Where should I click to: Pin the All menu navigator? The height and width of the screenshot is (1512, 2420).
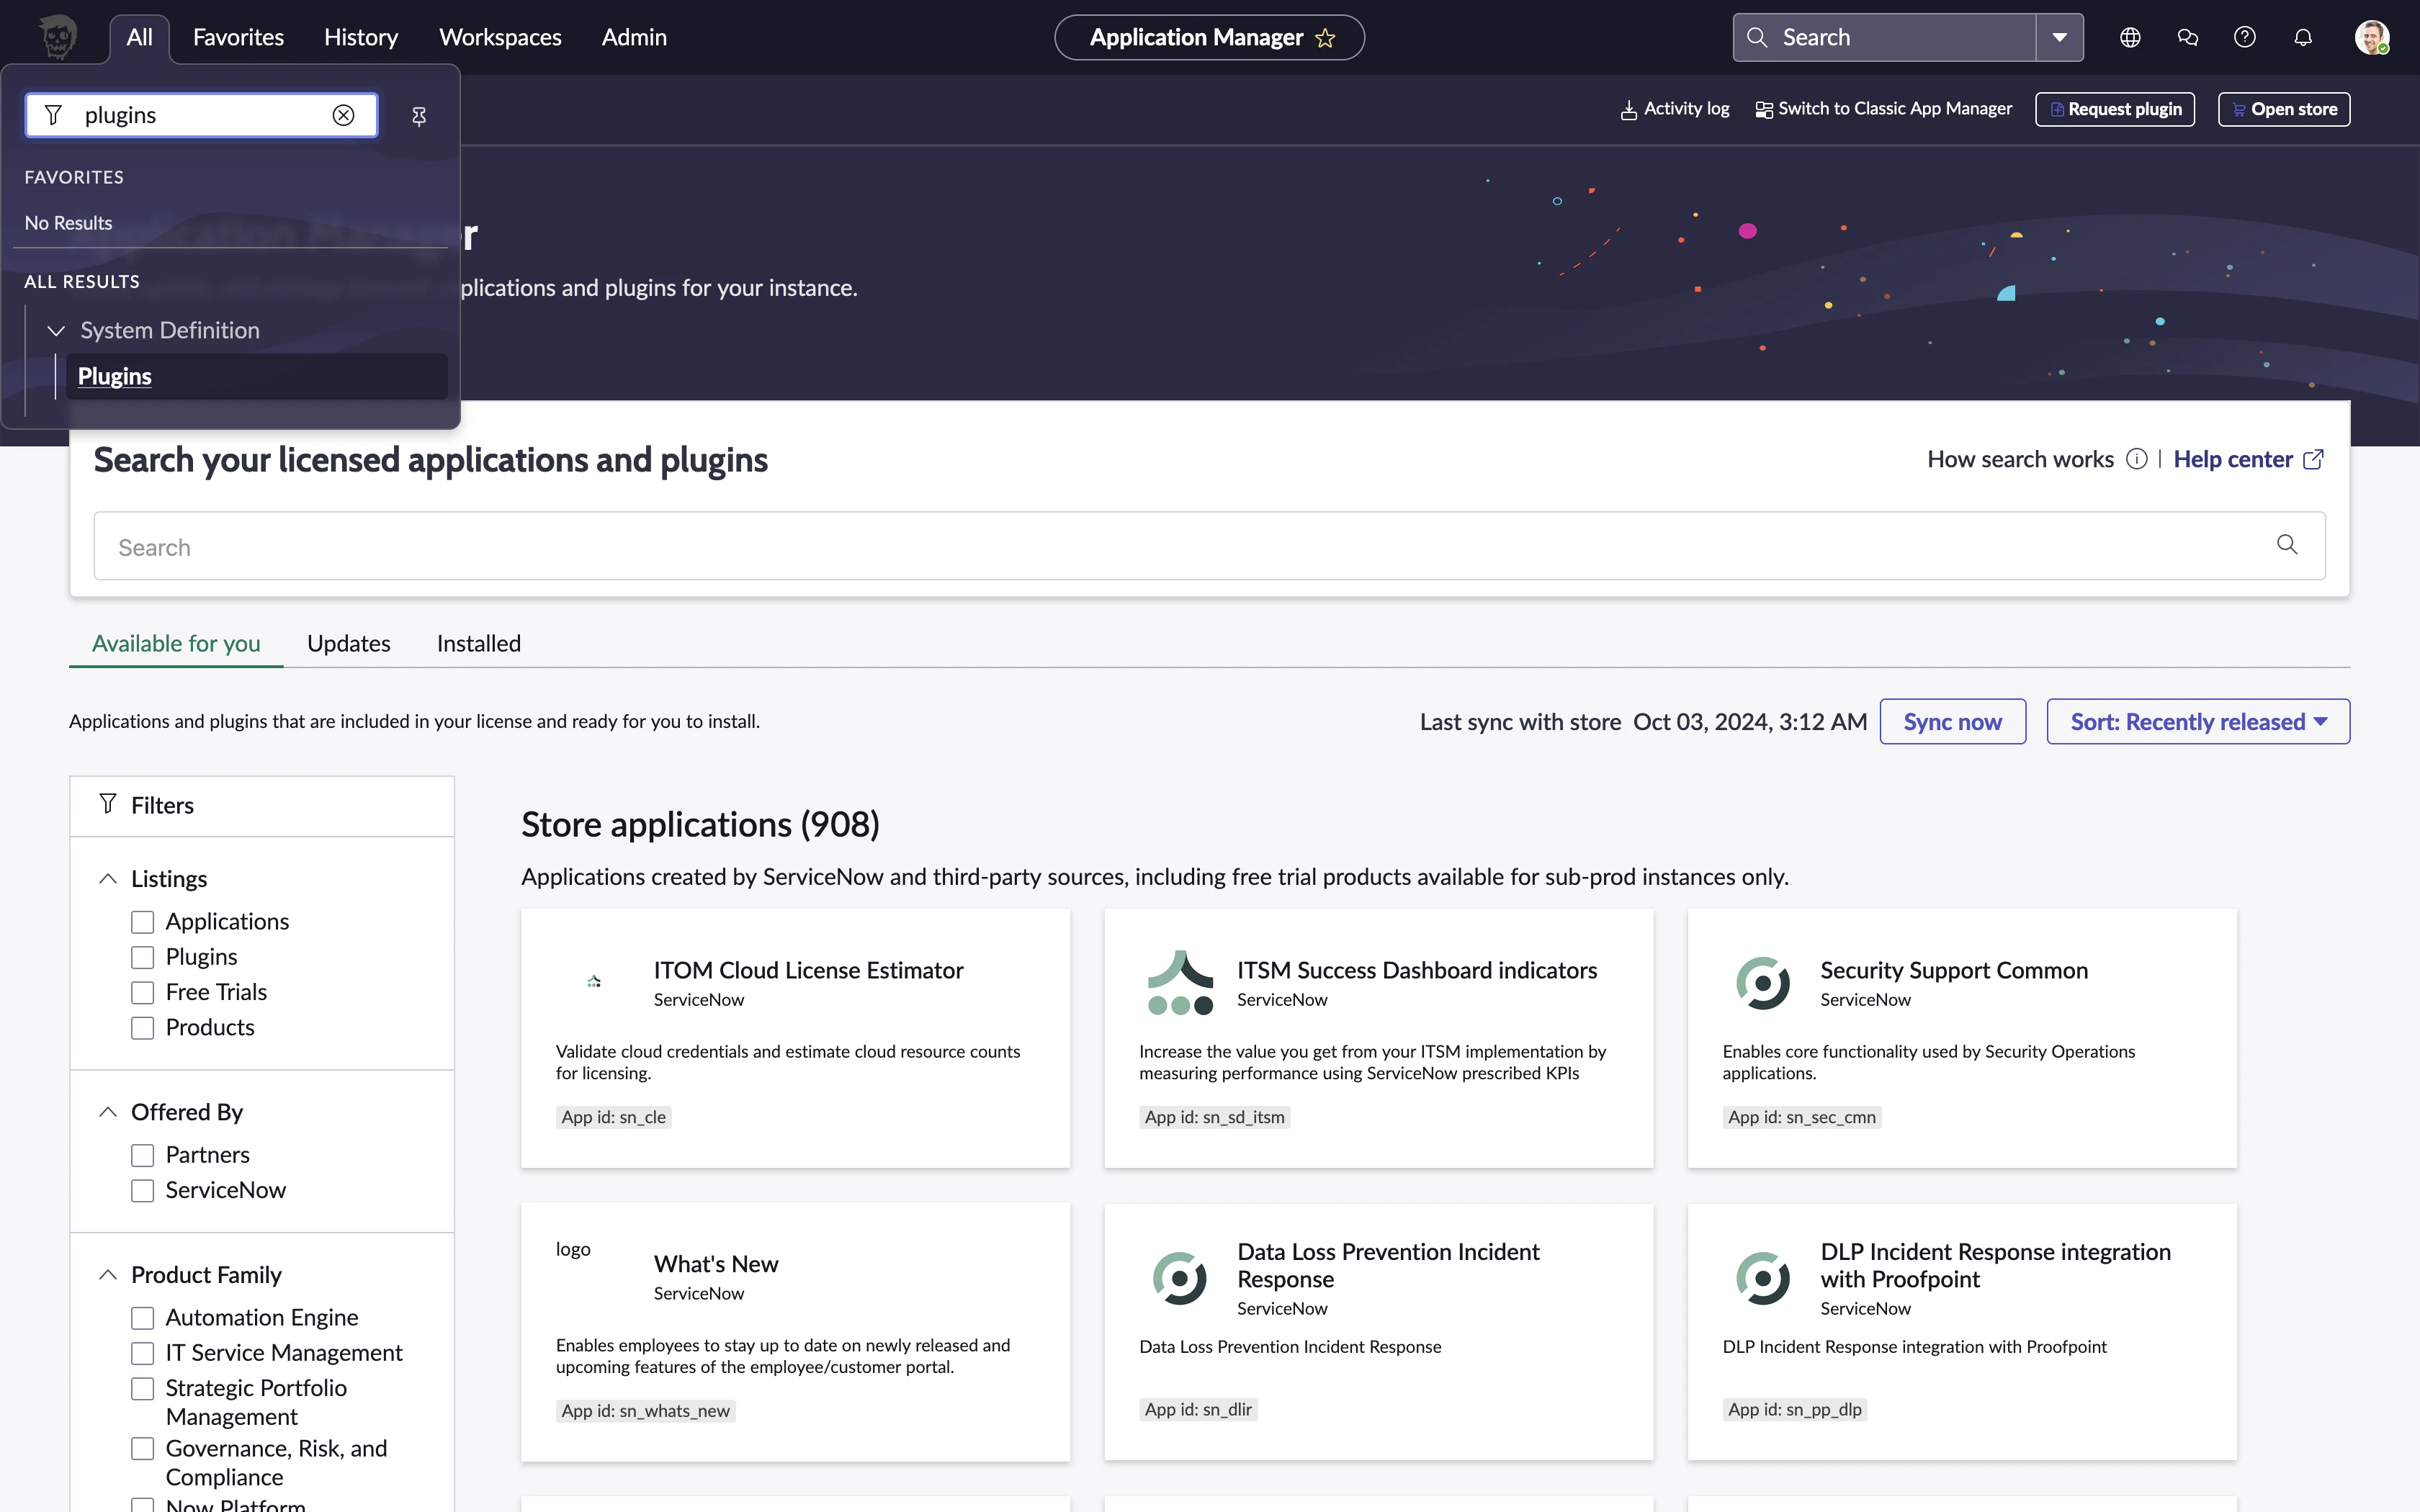click(419, 116)
